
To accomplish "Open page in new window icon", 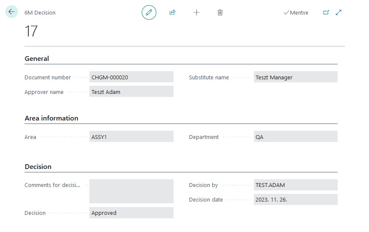I will click(326, 13).
